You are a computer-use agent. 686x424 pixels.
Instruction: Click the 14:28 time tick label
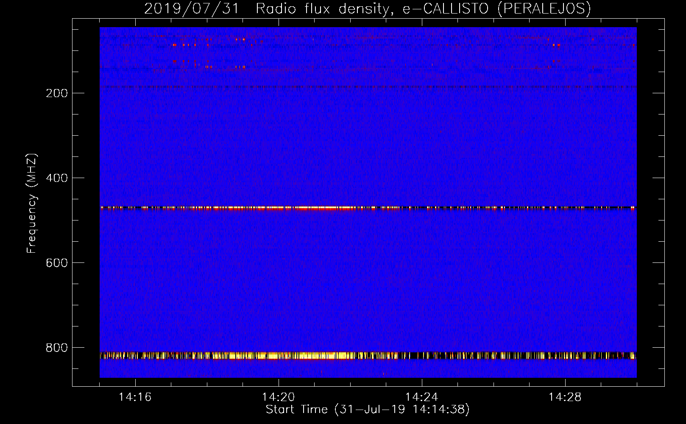[565, 397]
